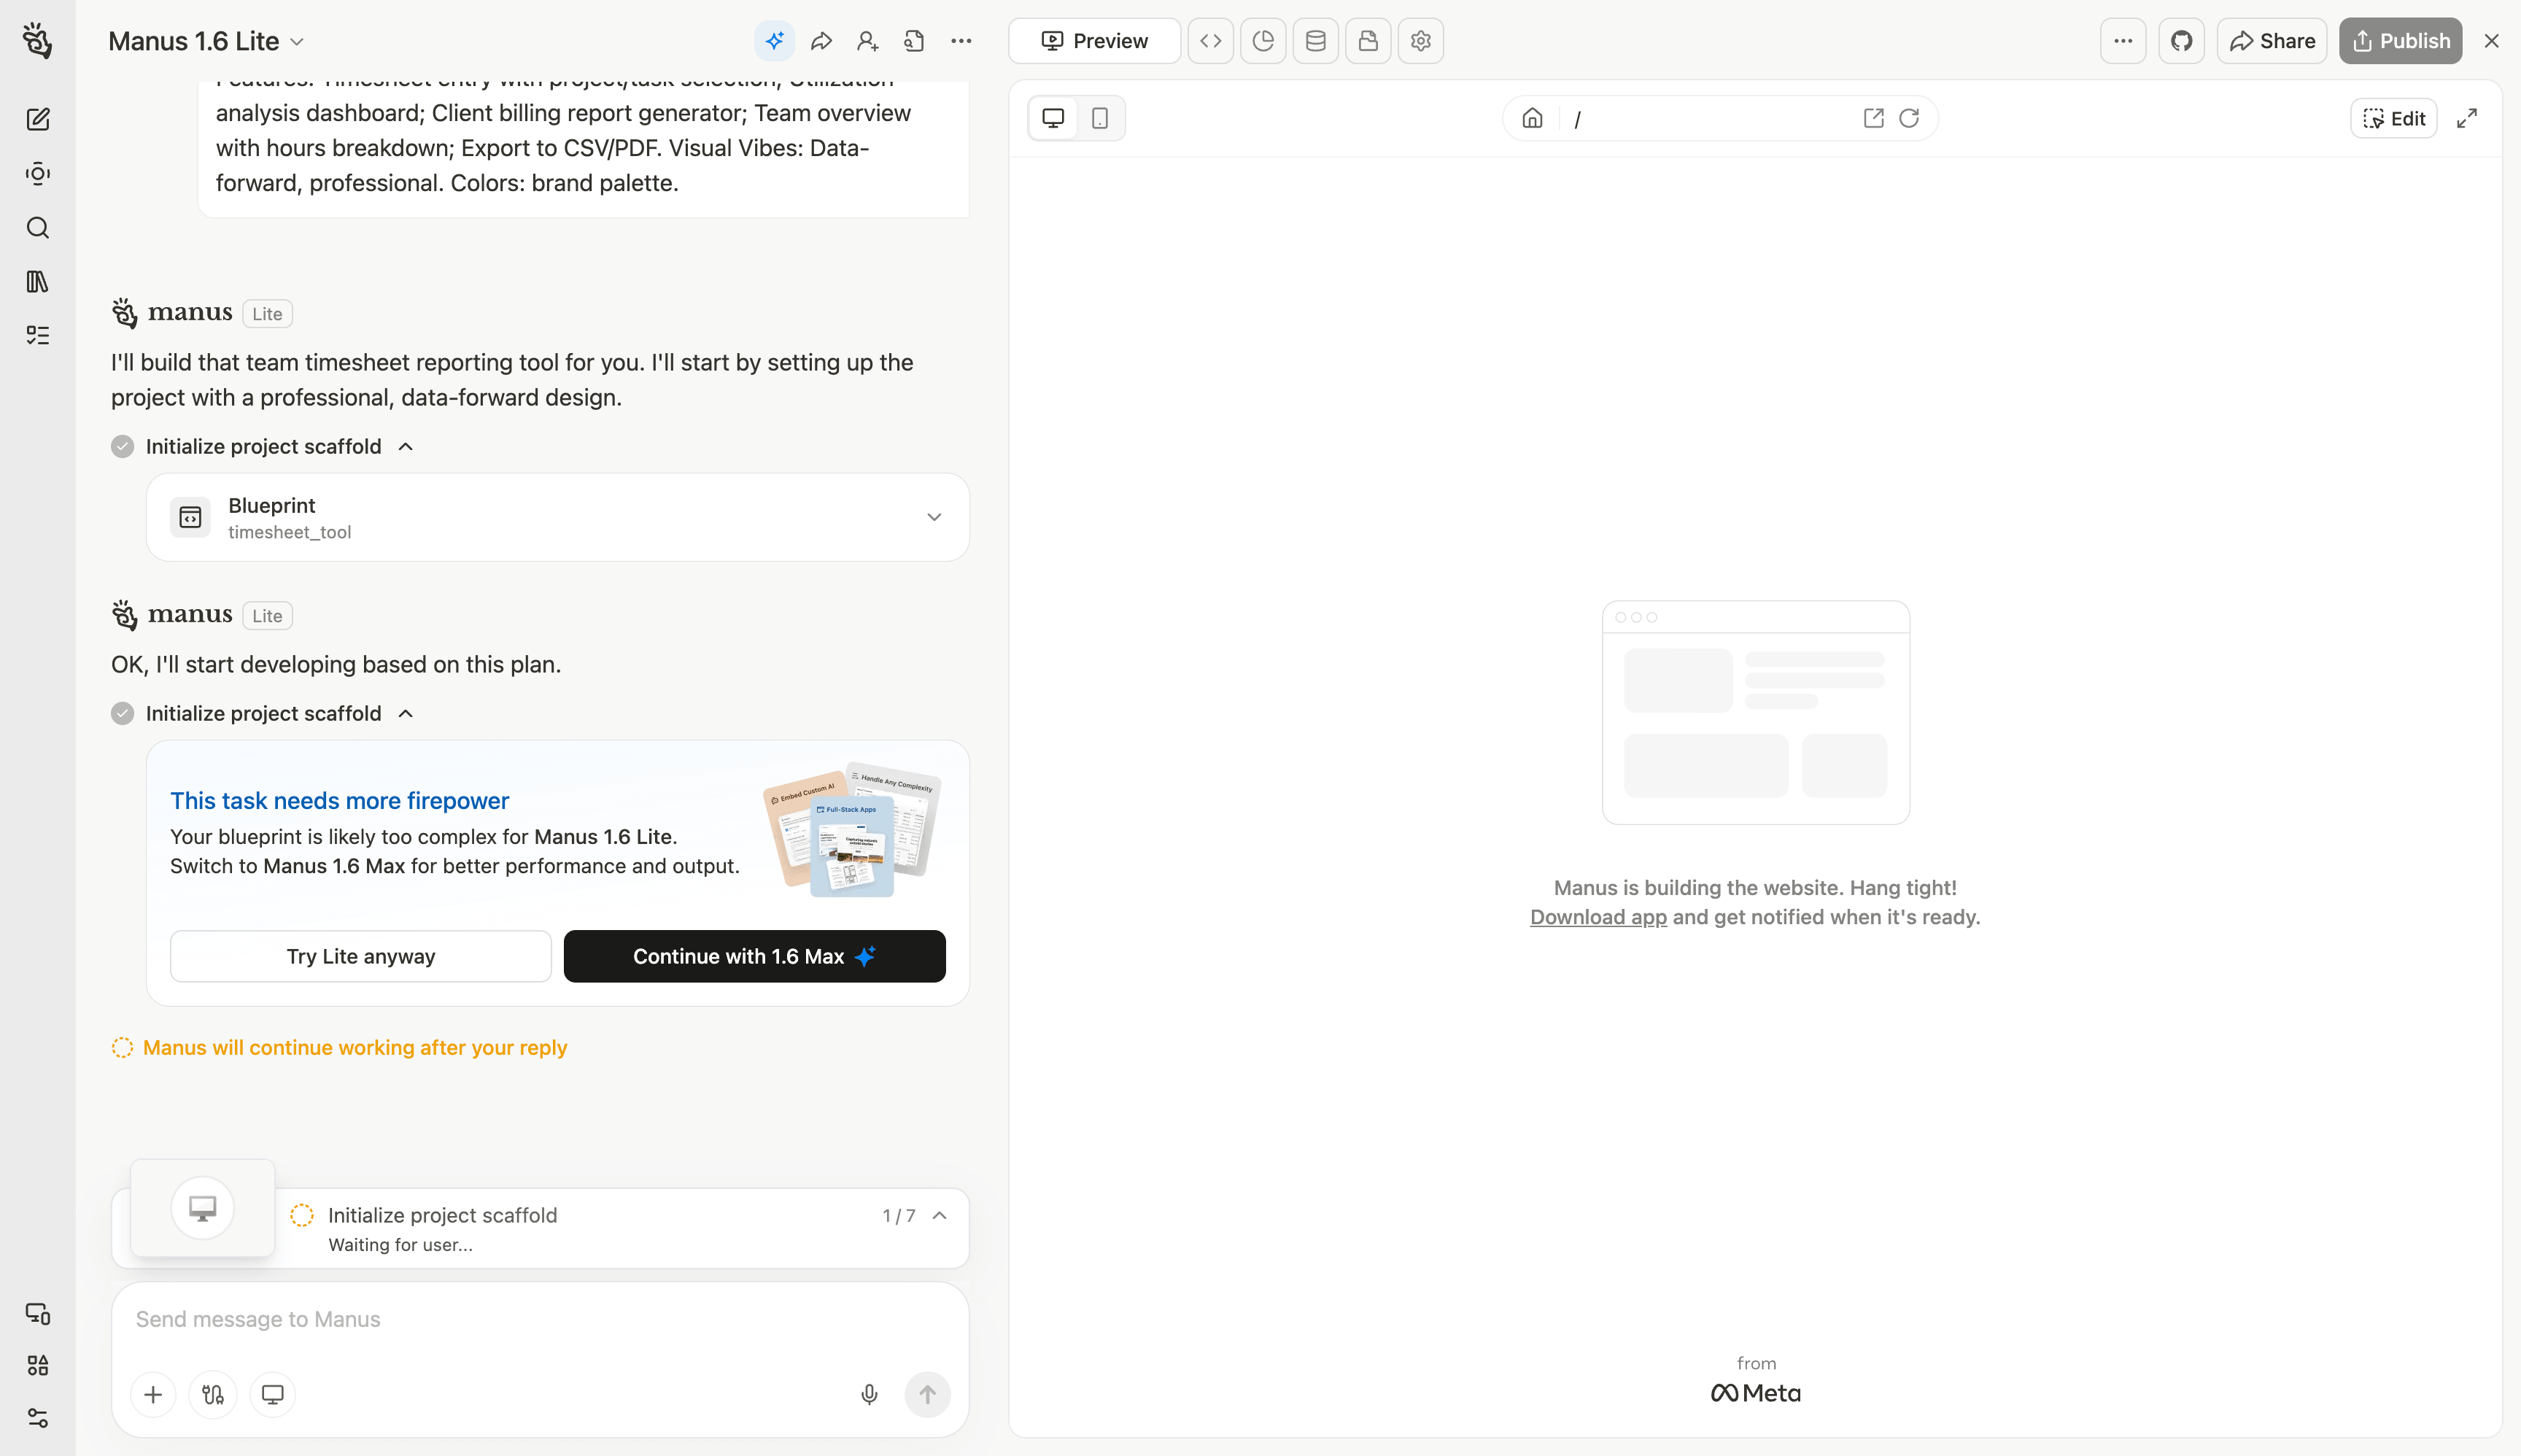The height and width of the screenshot is (1456, 2521).
Task: Click the GitHub icon in top bar
Action: coord(2181,41)
